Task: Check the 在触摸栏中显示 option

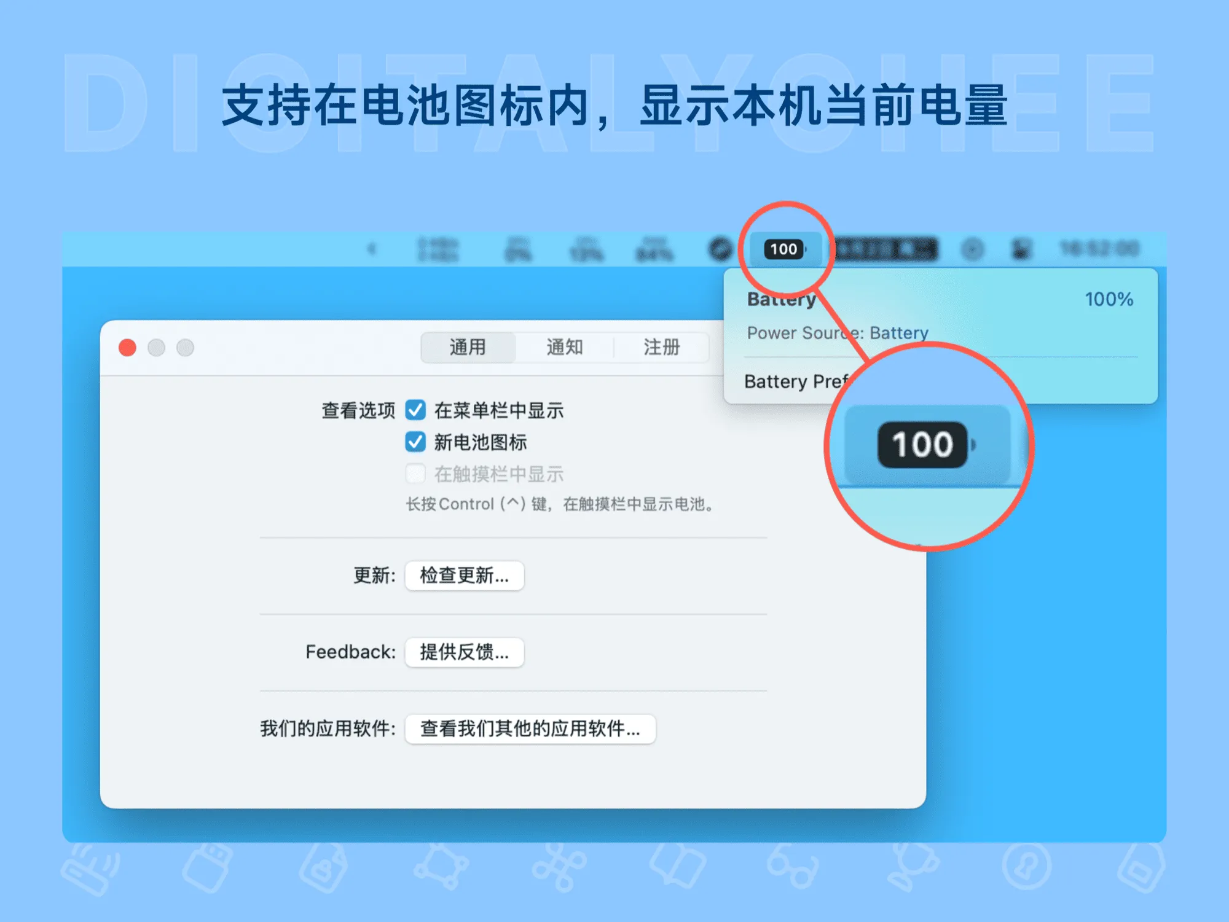Action: pyautogui.click(x=416, y=473)
